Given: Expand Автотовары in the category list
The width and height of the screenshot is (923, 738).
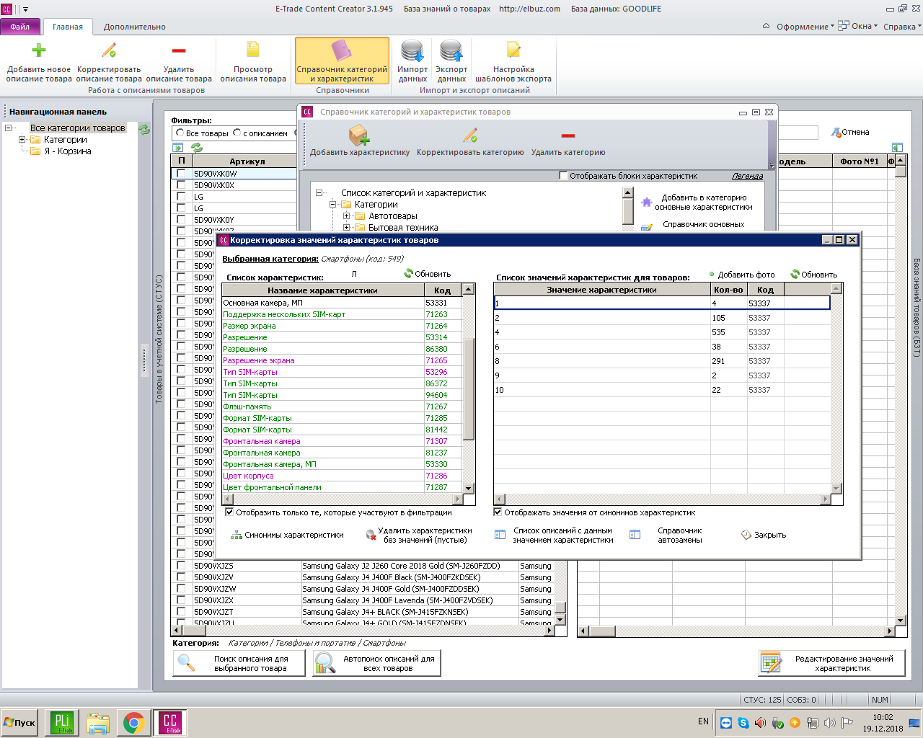Looking at the screenshot, I should click(347, 216).
